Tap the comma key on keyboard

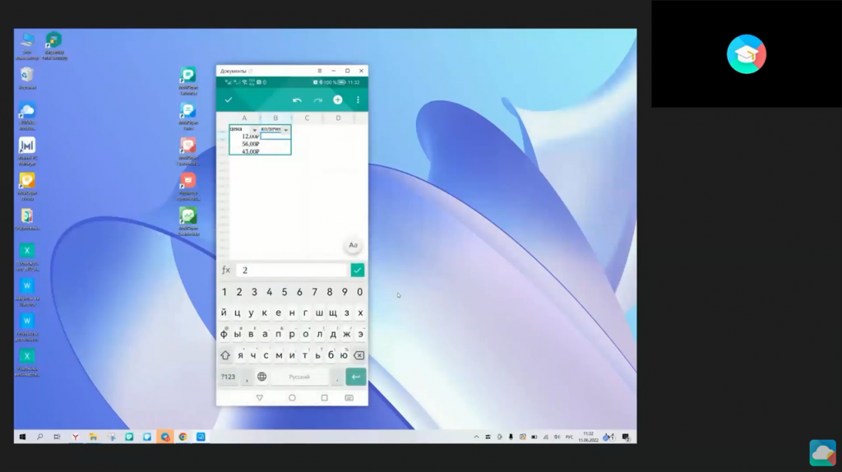[247, 378]
